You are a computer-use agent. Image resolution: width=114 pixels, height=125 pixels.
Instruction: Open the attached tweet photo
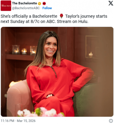click(x=57, y=72)
